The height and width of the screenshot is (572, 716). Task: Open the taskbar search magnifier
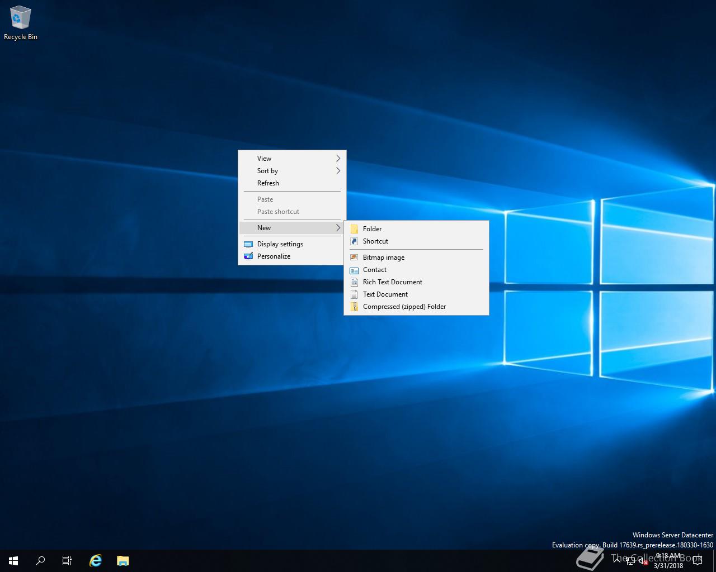[x=40, y=561]
